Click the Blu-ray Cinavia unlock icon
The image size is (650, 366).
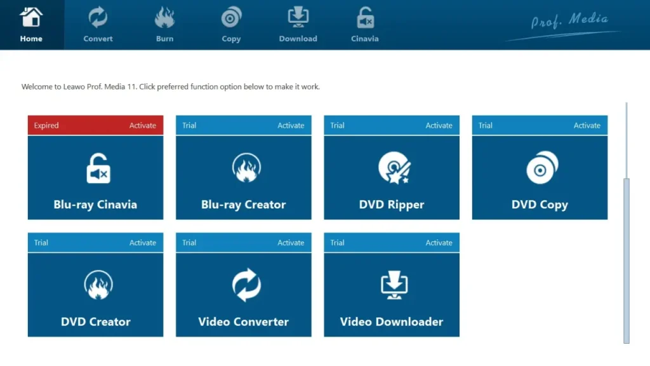(98, 168)
